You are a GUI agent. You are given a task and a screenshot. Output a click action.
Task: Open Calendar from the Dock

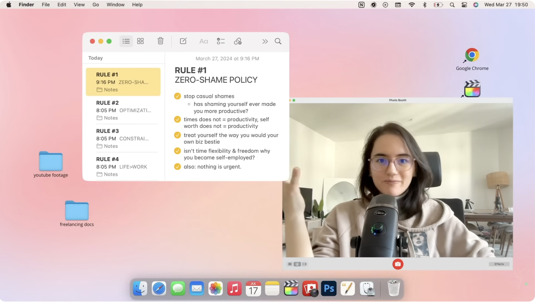click(253, 288)
